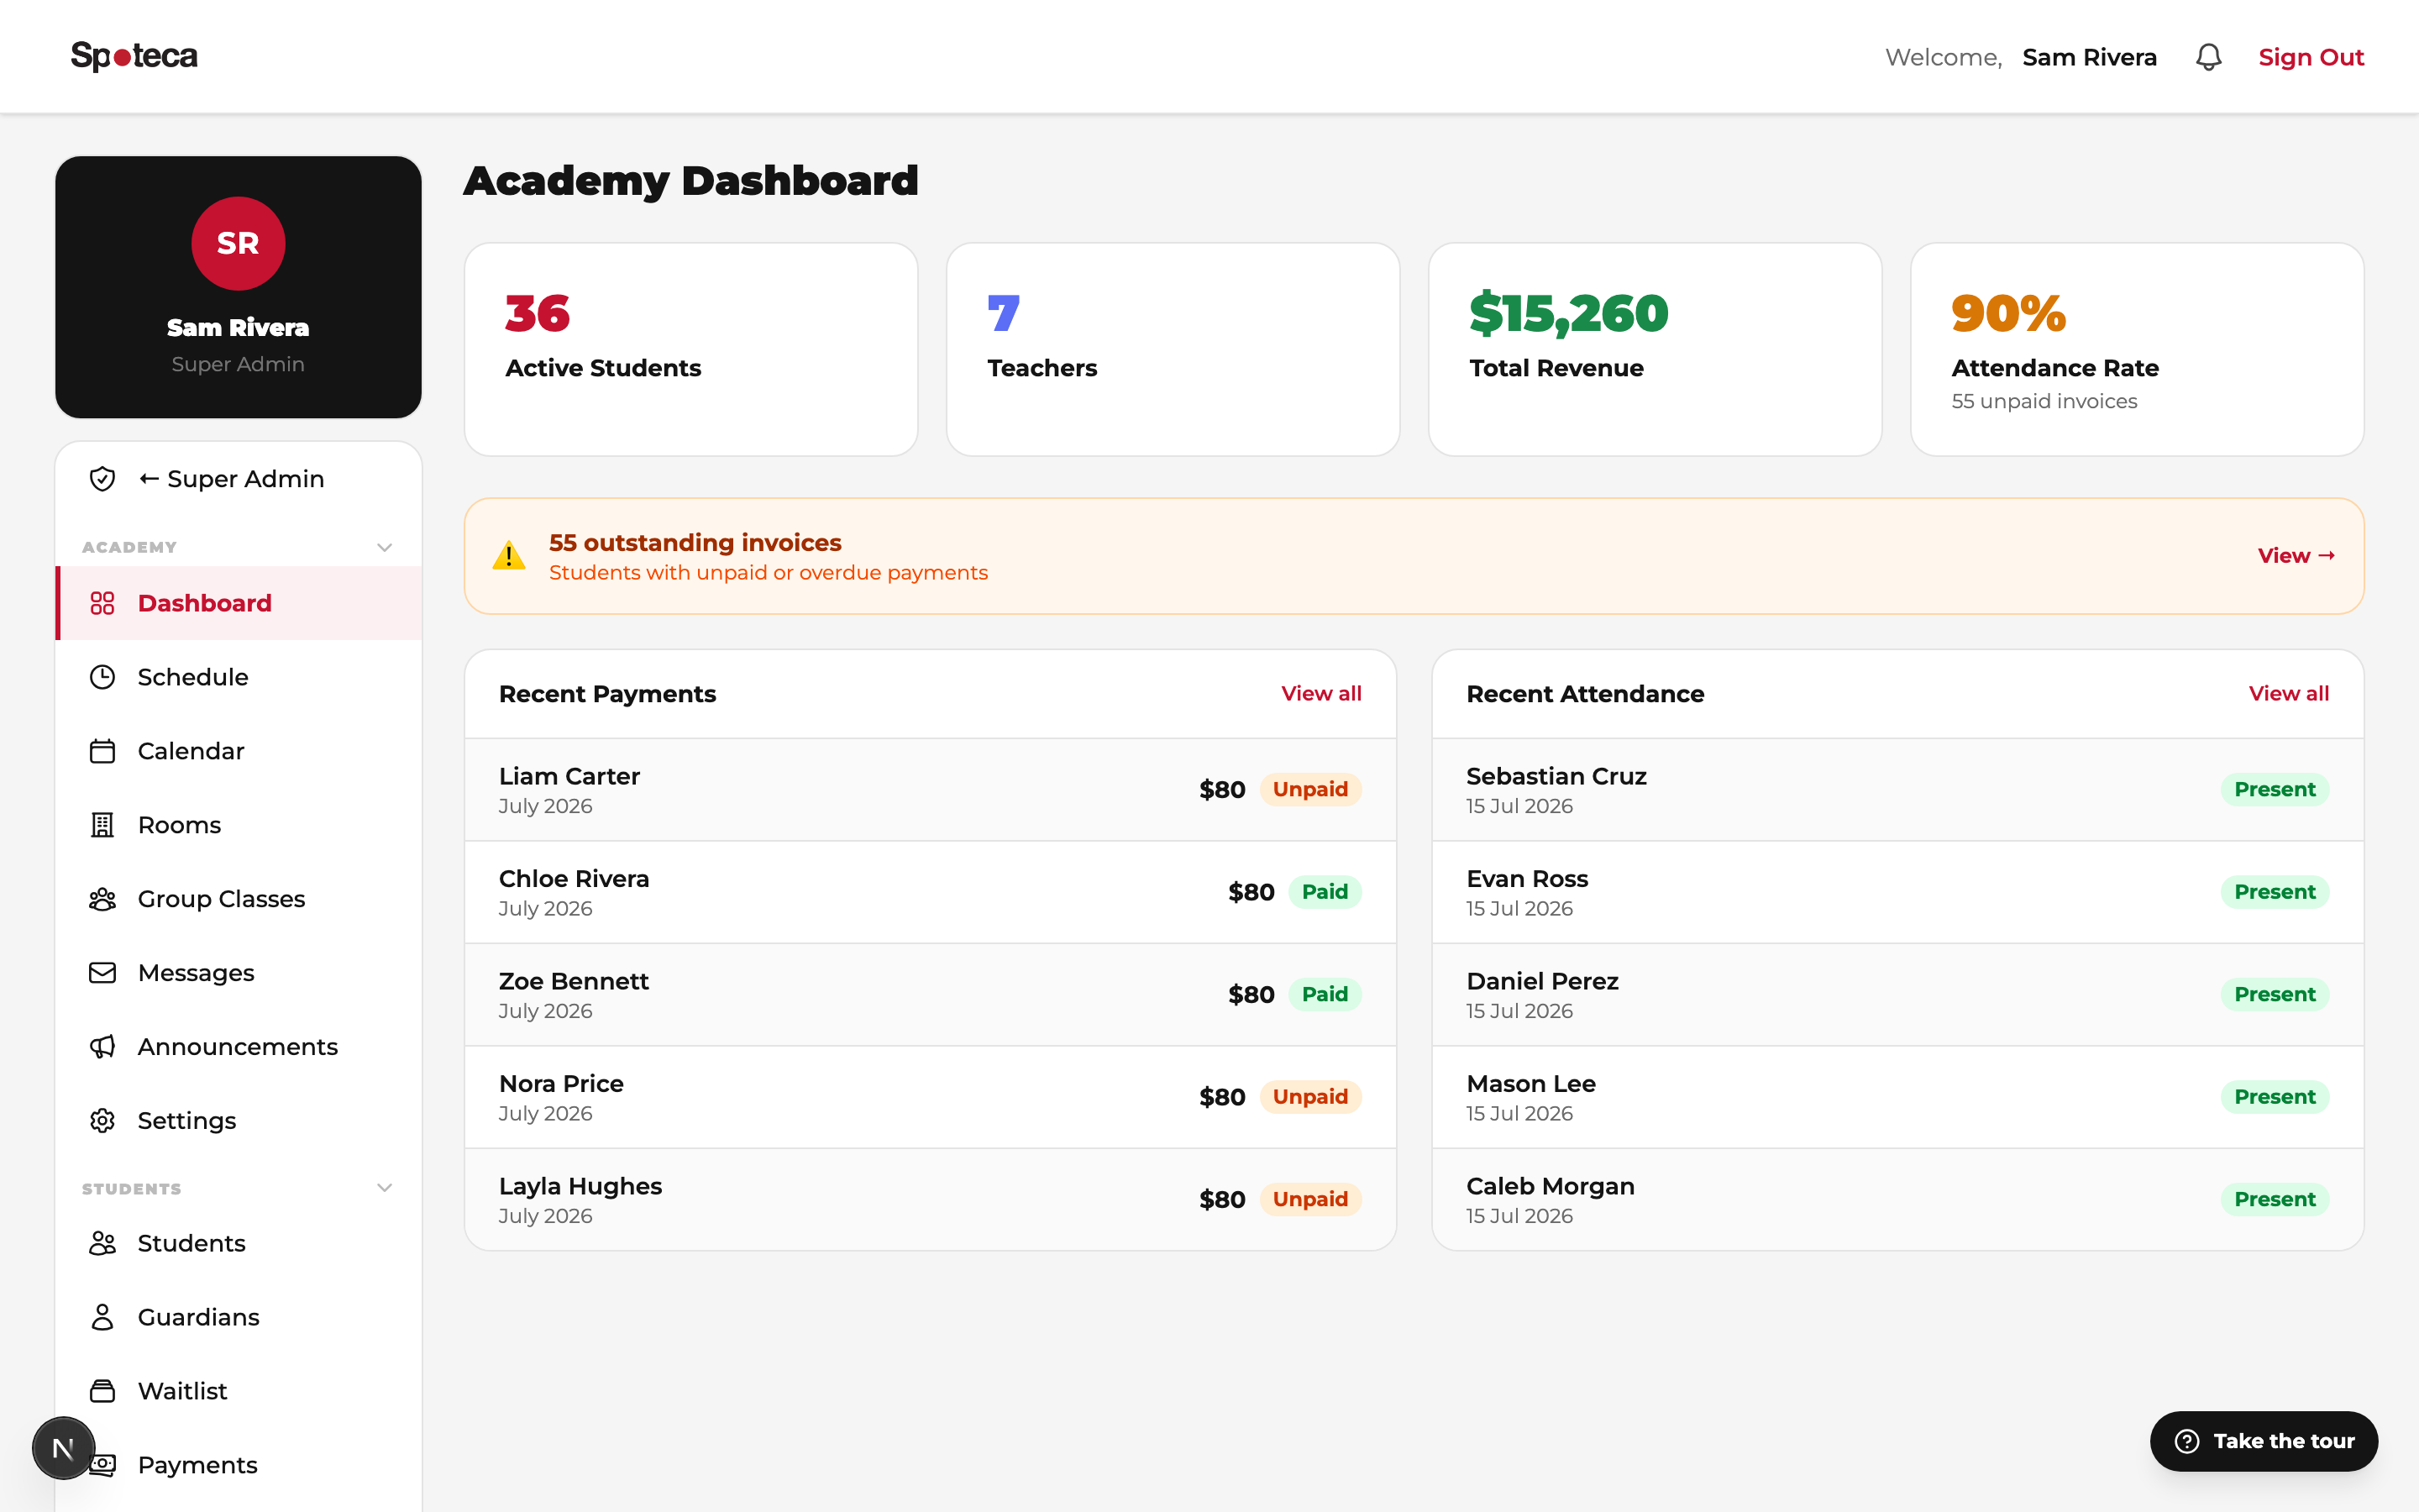Click the Rooms building icon

102,825
